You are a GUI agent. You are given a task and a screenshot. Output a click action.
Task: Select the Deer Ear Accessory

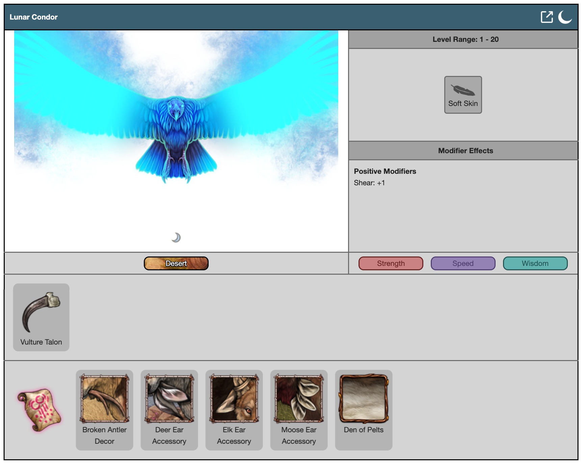click(169, 410)
